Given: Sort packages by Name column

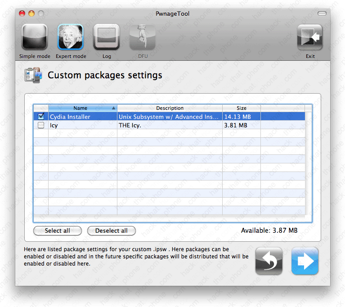Looking at the screenshot, I should (81, 108).
